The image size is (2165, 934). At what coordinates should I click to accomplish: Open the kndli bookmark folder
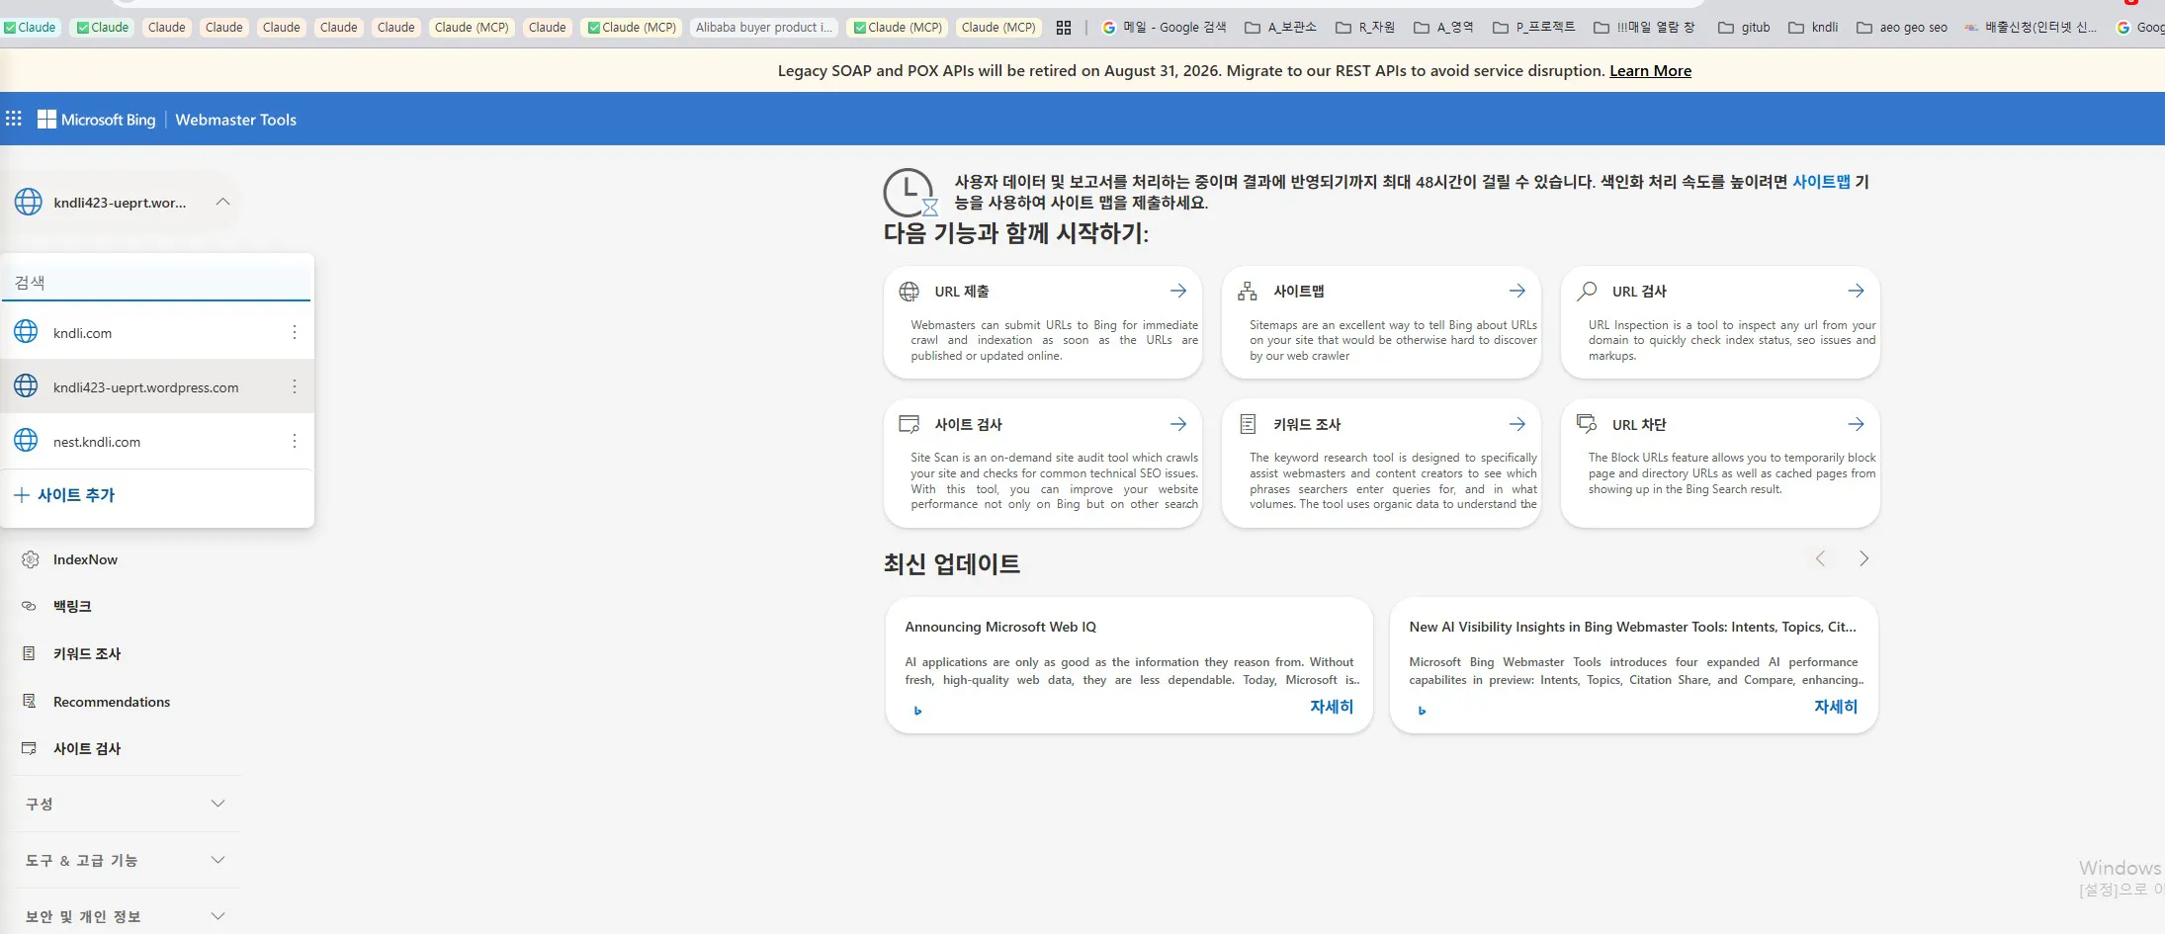(1813, 28)
